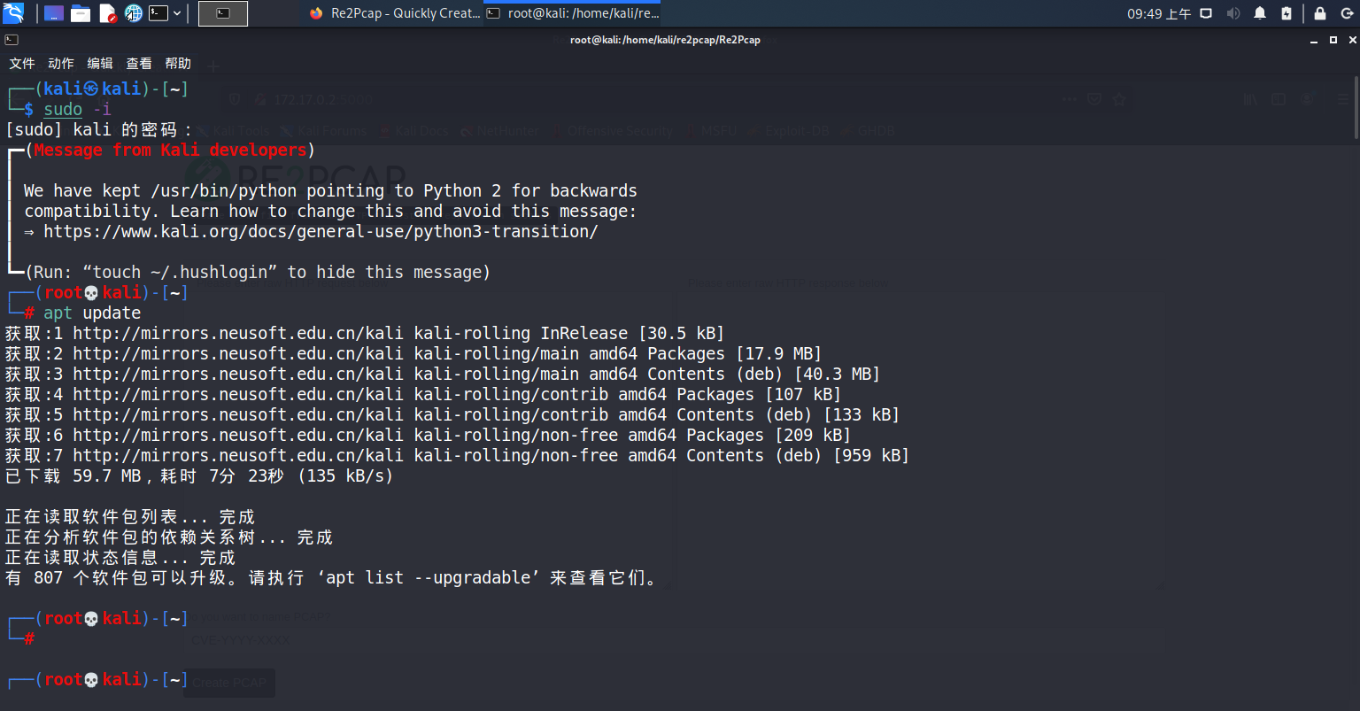Viewport: 1360px width, 711px height.
Task: Click '正在分析软件包的依赖关系树' line
Action: tap(169, 537)
